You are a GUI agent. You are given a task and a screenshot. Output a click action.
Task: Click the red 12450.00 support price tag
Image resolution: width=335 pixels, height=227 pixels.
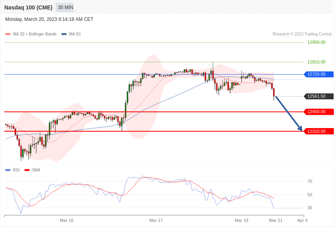click(318, 112)
